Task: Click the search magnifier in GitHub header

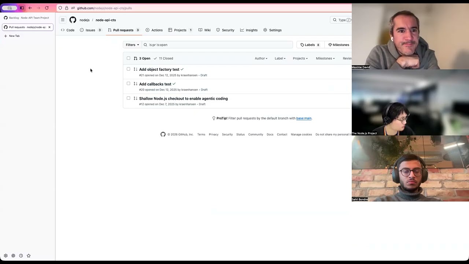Action: [335, 20]
